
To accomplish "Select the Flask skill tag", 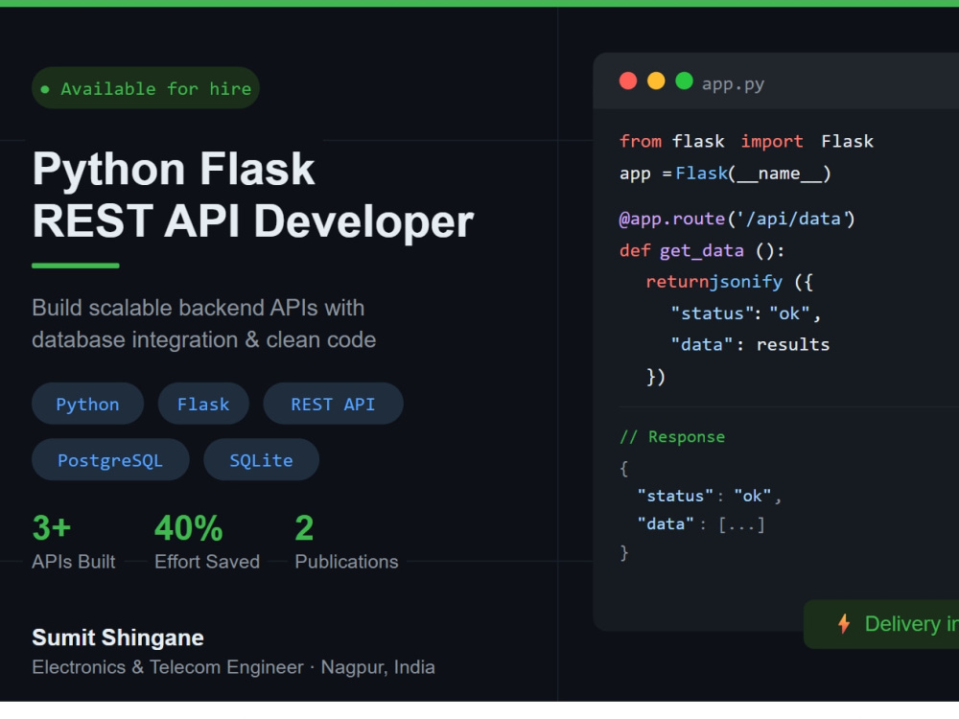I will (x=203, y=405).
